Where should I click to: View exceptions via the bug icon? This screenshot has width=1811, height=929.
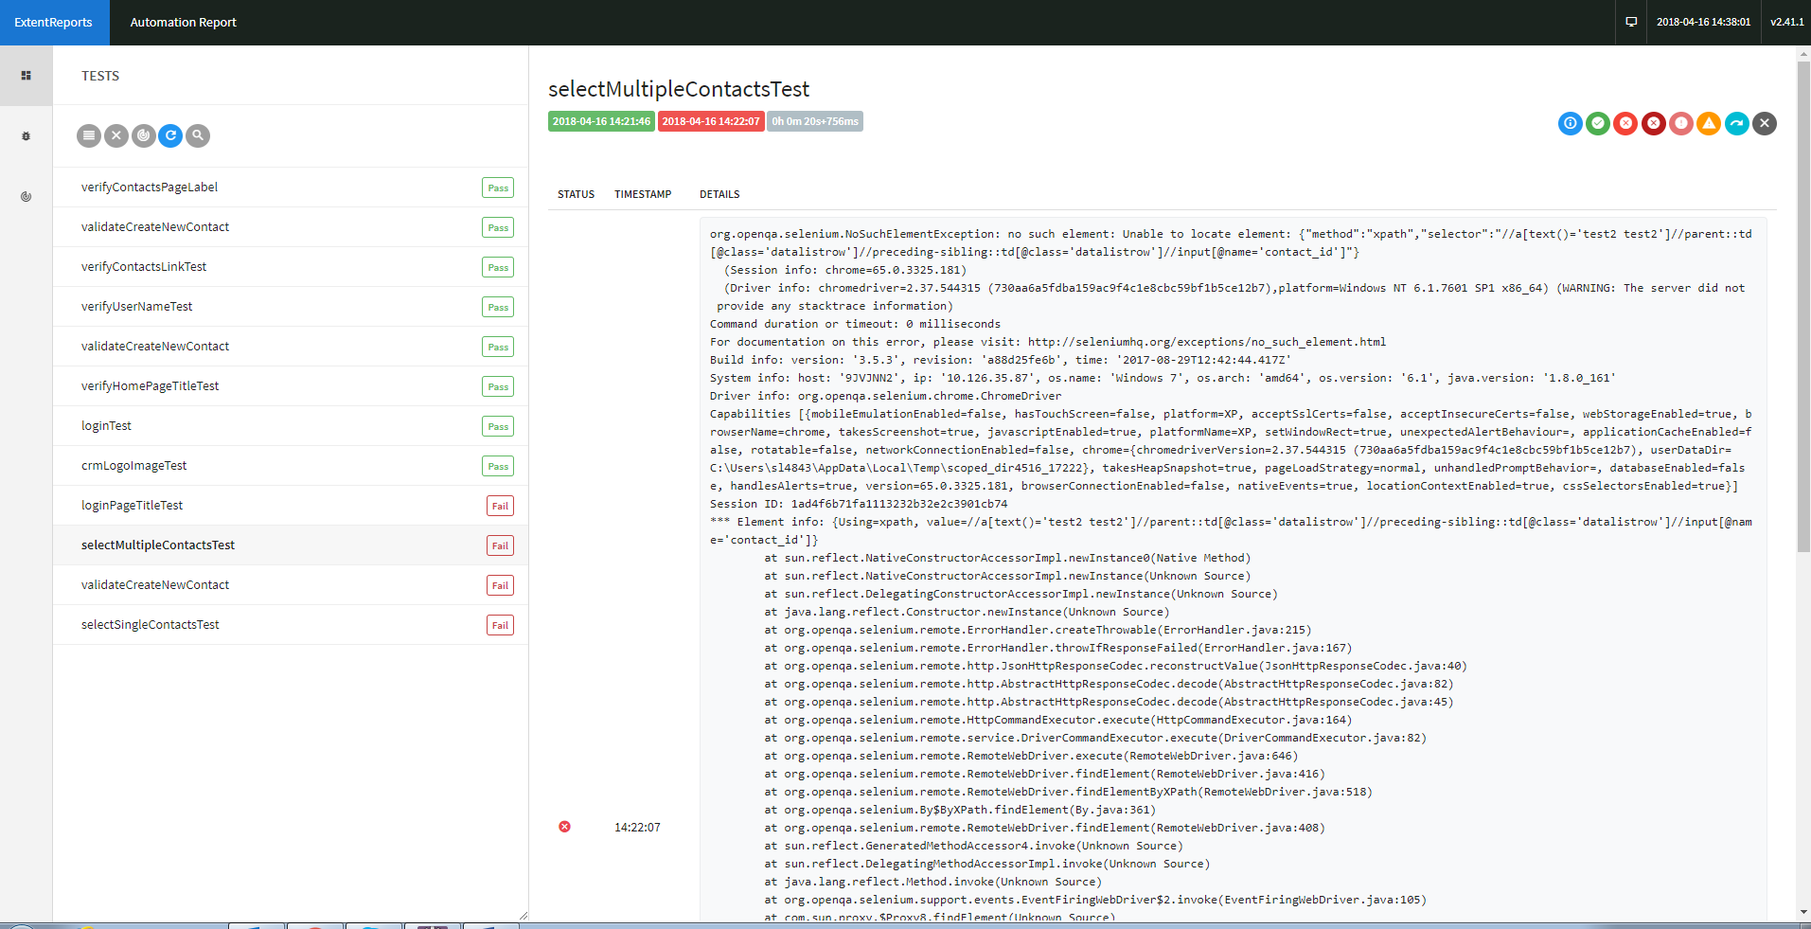[27, 135]
